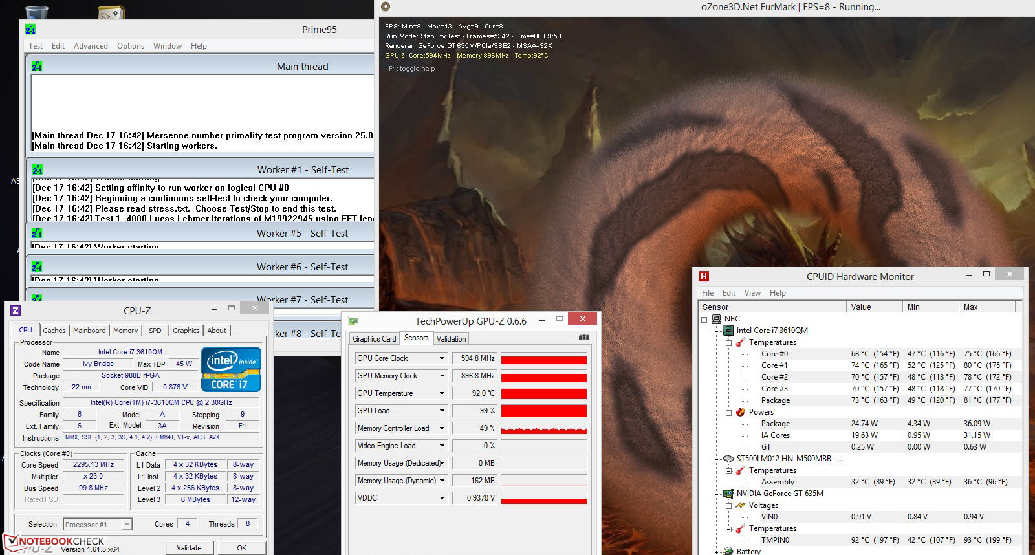Open the Window menu in Prime95
This screenshot has width=1035, height=555.
click(x=168, y=46)
